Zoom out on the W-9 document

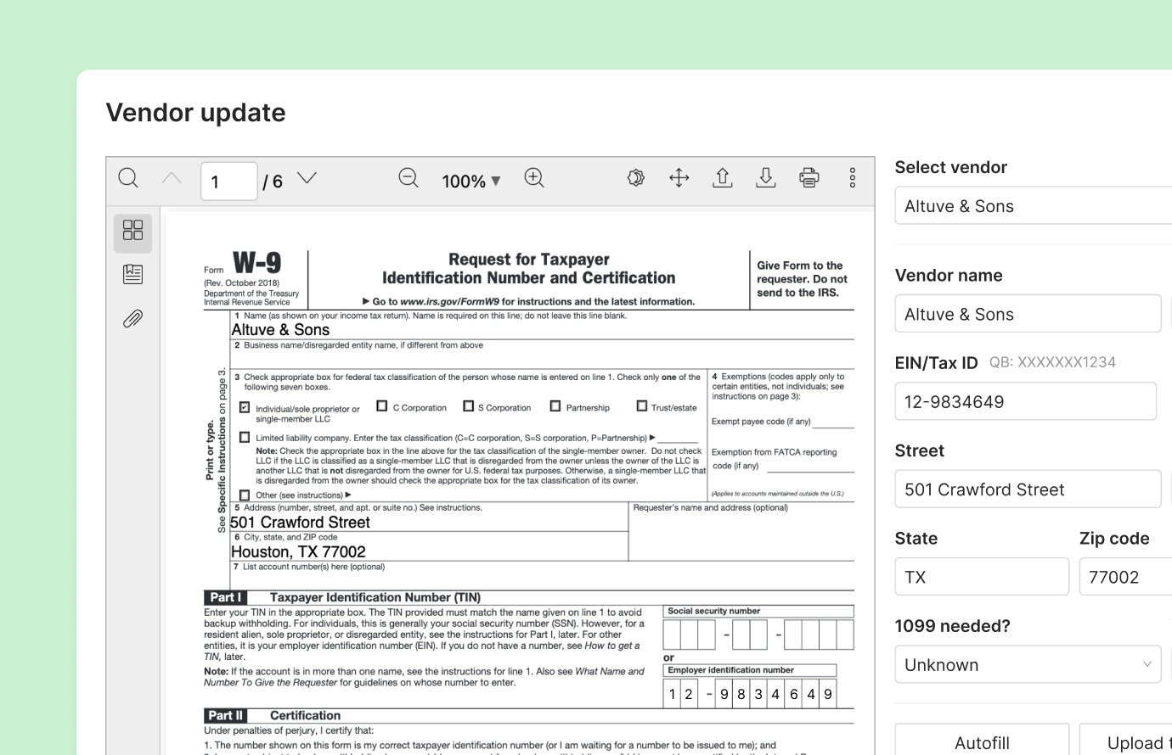408,178
